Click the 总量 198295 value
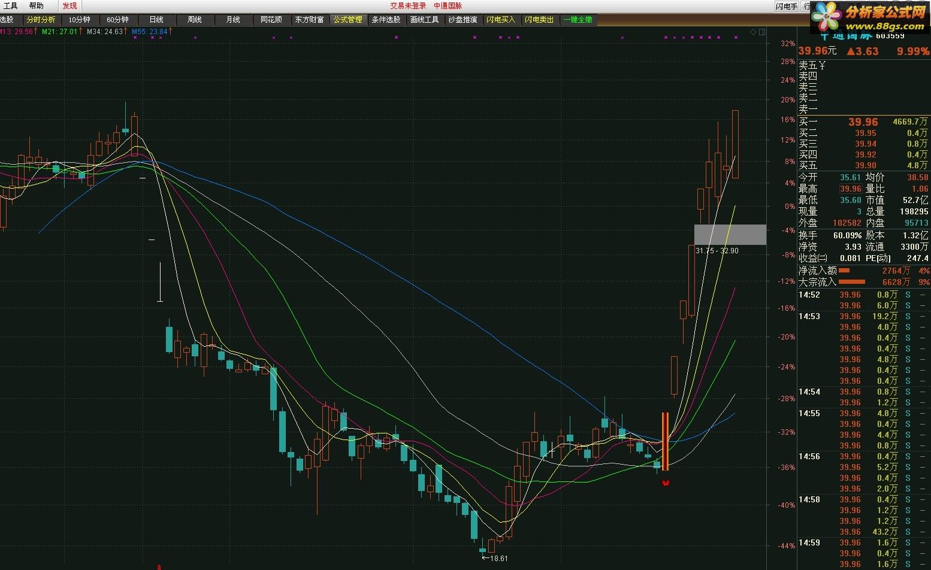This screenshot has height=570, width=931. point(914,211)
